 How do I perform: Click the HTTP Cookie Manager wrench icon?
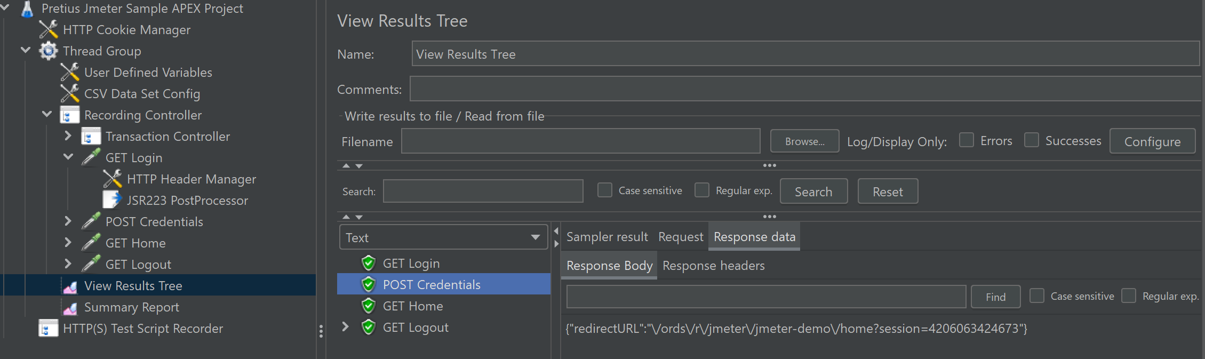[x=49, y=30]
